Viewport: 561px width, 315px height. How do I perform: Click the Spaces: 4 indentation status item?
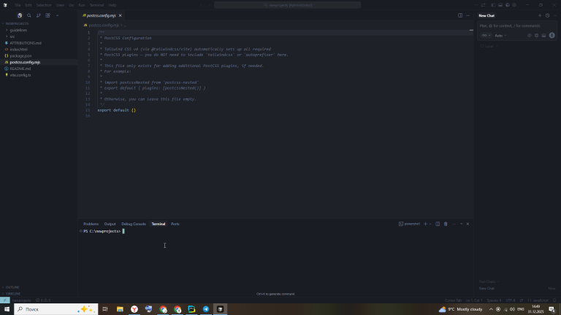[494, 300]
